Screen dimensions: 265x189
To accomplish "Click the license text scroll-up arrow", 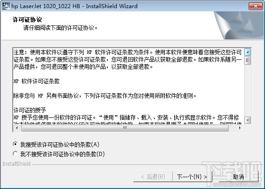I will (x=248, y=52).
